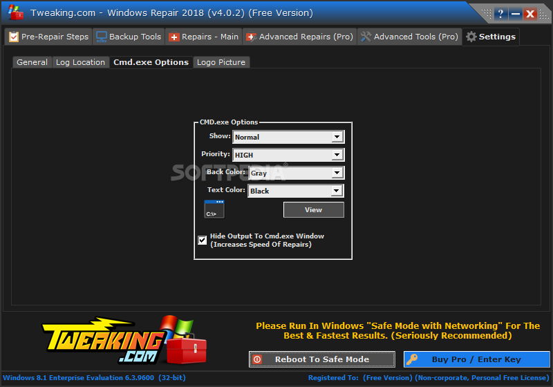This screenshot has width=553, height=387.
Task: Click Windows 8.1 Enterprise Evaluation status text
Action: point(94,378)
